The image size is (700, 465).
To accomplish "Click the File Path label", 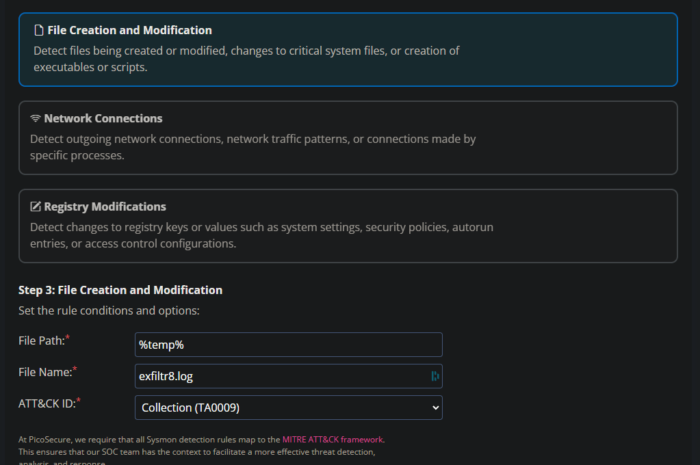I will (x=42, y=341).
